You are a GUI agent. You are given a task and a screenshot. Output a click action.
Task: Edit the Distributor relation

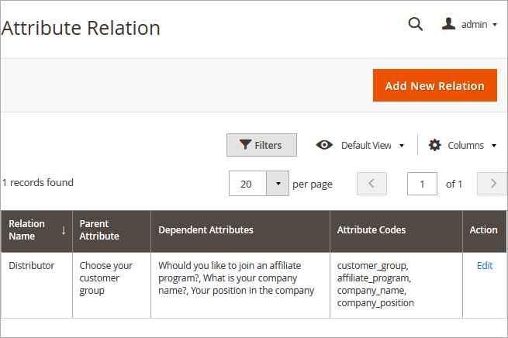click(x=485, y=265)
